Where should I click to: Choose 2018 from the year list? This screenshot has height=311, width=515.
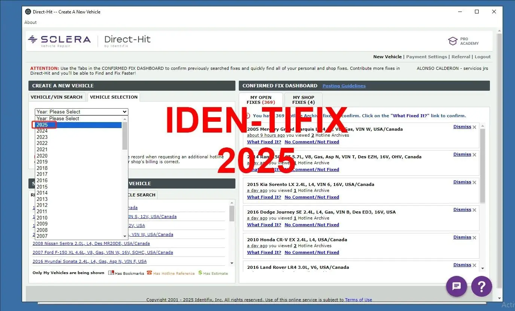(42, 168)
